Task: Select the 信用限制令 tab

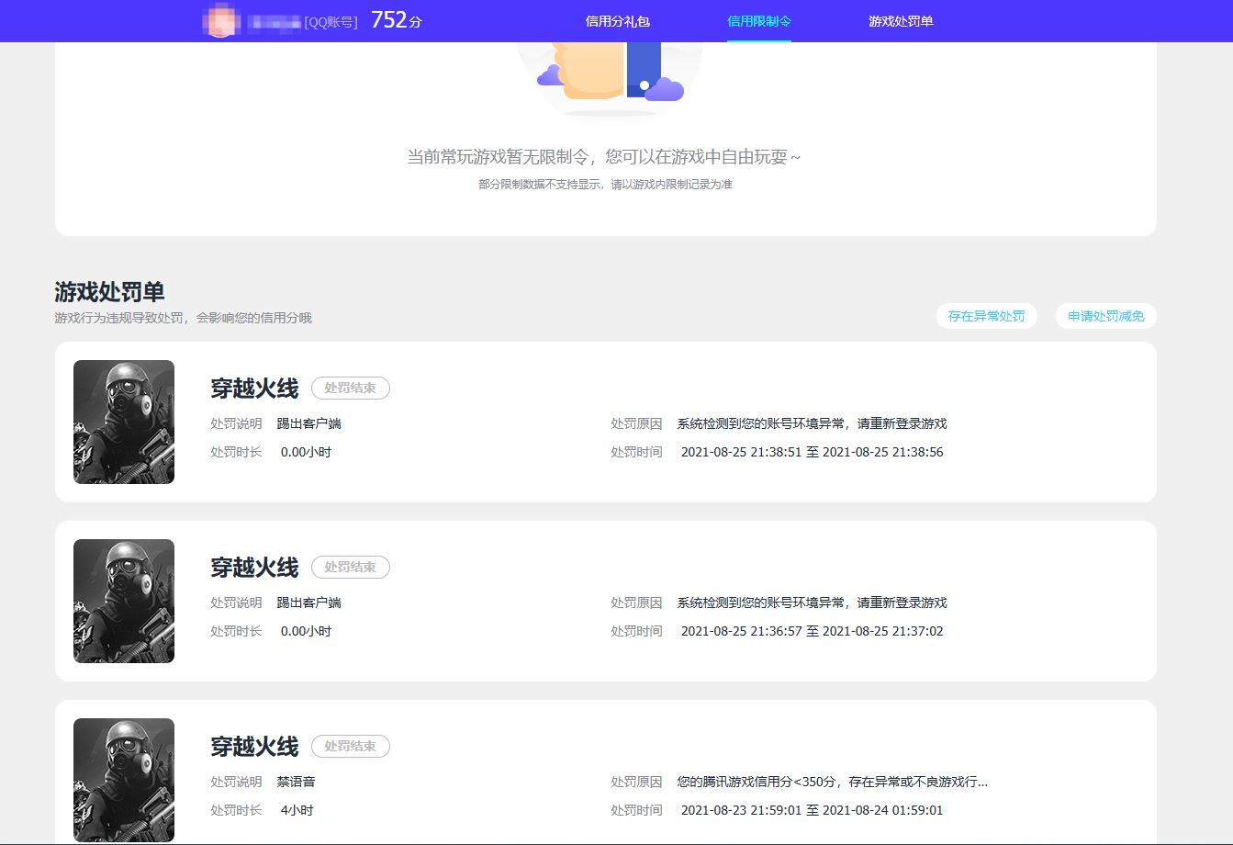Action: coord(758,21)
